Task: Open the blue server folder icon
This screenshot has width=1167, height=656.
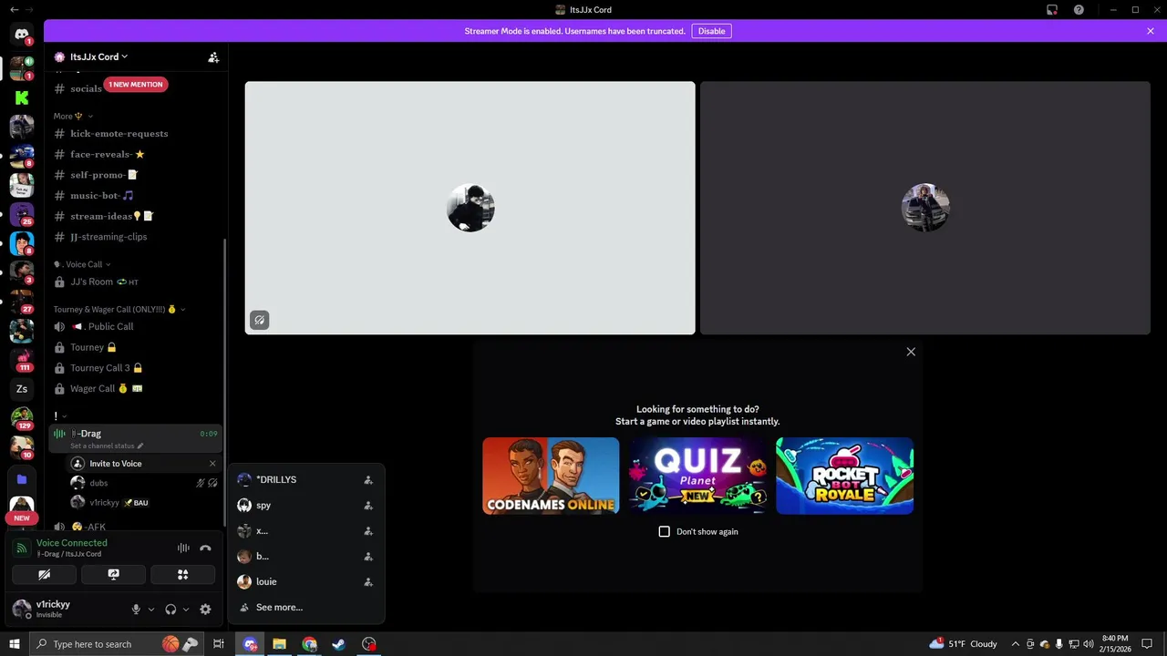Action: click(22, 479)
